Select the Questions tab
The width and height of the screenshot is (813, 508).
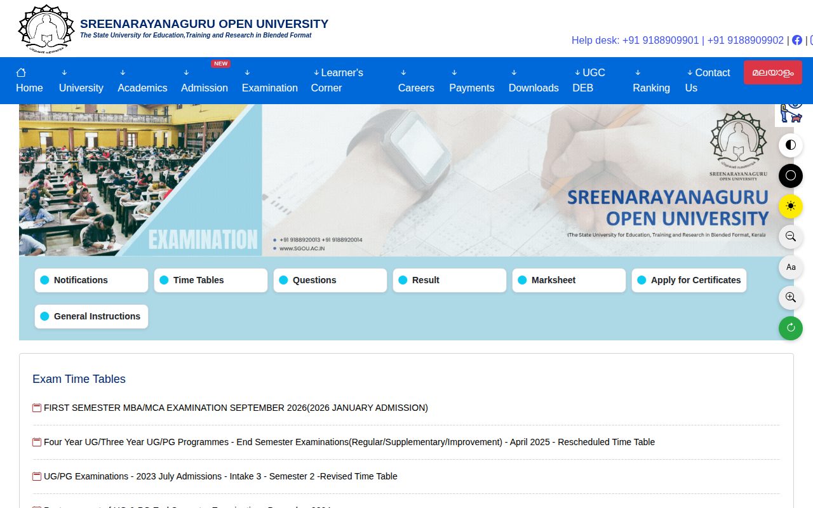pos(330,280)
